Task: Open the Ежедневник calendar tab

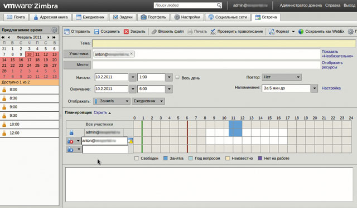Action: pos(90,17)
